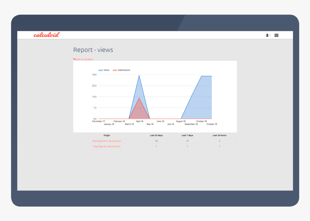Viewport: 310px width, 221px height.
Task: Open the hamburger menu
Action: 276,35
